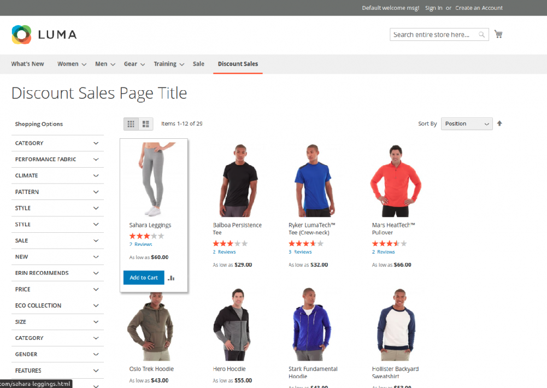Open the Create an Account link
This screenshot has height=388, width=547.
click(x=479, y=8)
